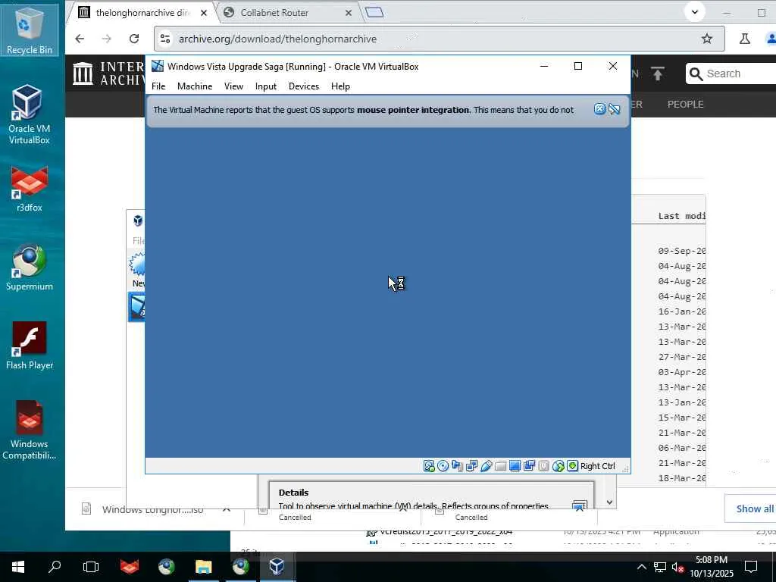
Task: Expand the browser tab search dropdown
Action: (695, 12)
